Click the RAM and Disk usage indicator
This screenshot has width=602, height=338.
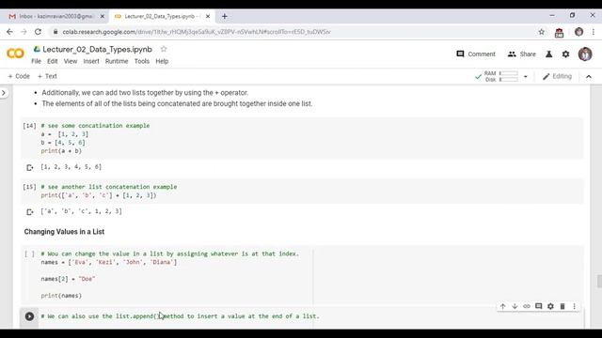coord(501,76)
